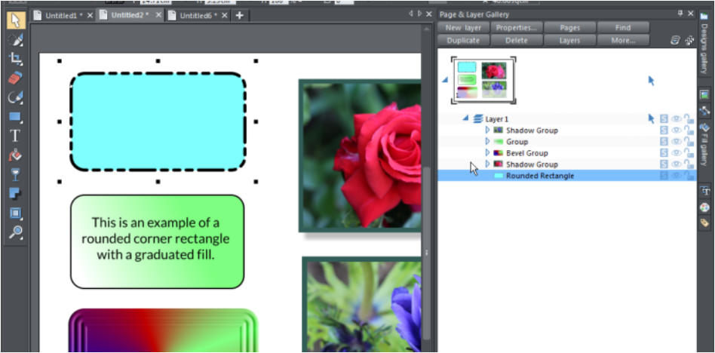This screenshot has height=353, width=715.
Task: Toggle visibility of Bevel Group
Action: 677,153
